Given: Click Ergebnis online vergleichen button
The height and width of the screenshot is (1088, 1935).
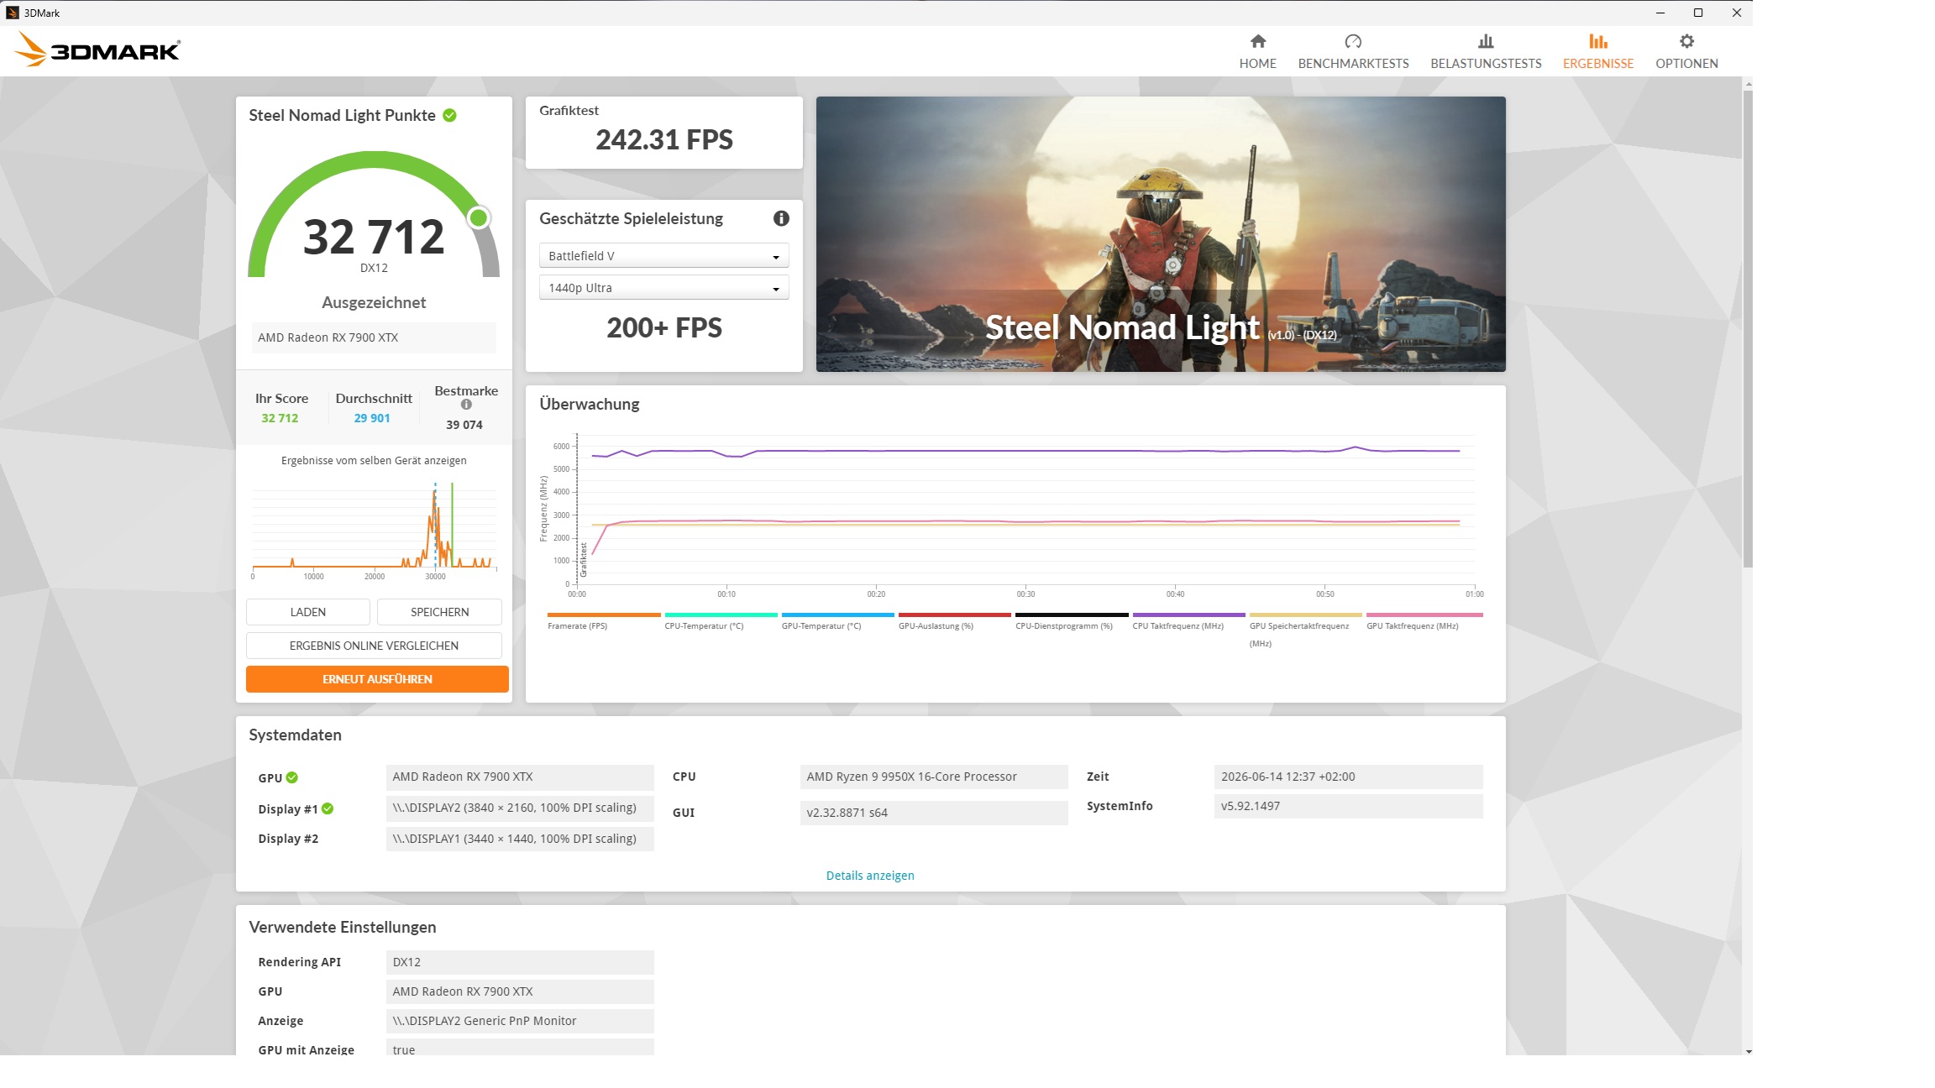Looking at the screenshot, I should [x=374, y=646].
